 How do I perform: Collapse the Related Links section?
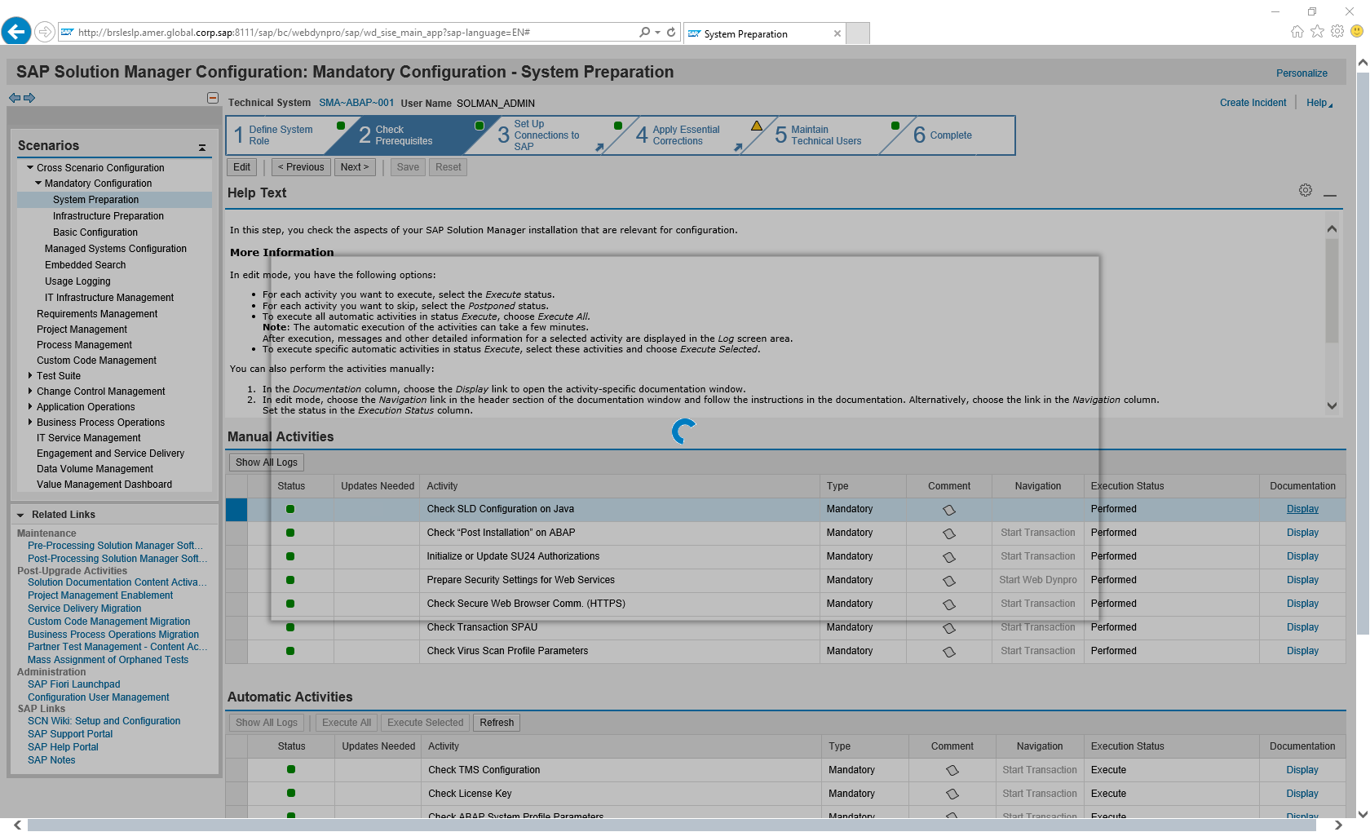pyautogui.click(x=20, y=515)
